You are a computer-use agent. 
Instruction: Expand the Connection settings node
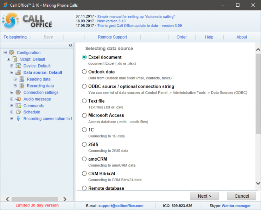tap(12, 92)
